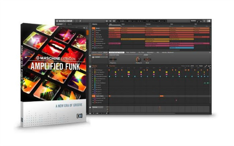Select the Poly Synth group row

[x=100, y=37]
